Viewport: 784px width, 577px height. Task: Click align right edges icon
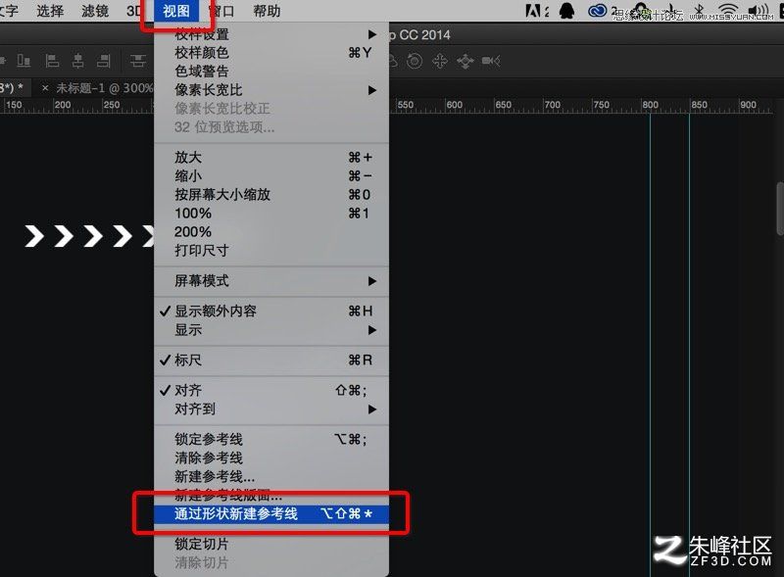pyautogui.click(x=104, y=61)
